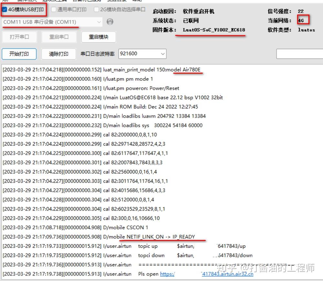
Task: Click the current network value 4G
Action: (x=301, y=20)
